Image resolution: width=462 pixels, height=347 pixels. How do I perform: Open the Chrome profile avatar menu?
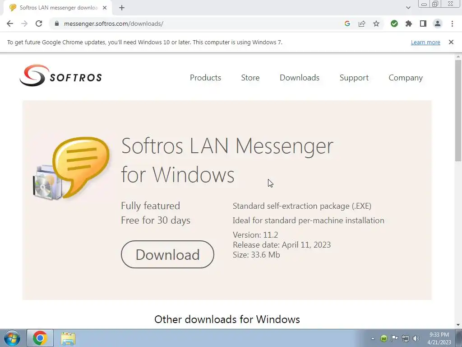click(438, 23)
